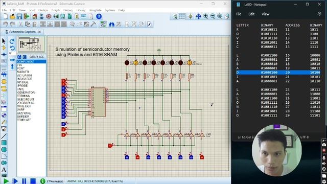Toggle the topmost red address logic state
Image resolution: width=327 pixels, height=184 pixels.
coord(63,80)
